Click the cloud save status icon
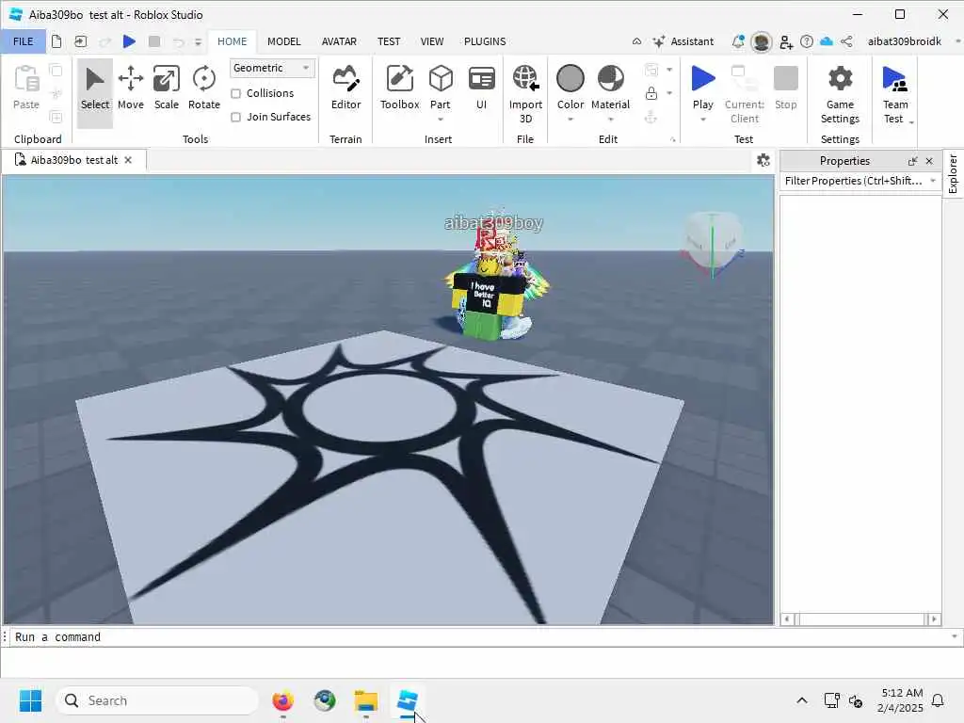The width and height of the screenshot is (964, 723). (x=827, y=41)
